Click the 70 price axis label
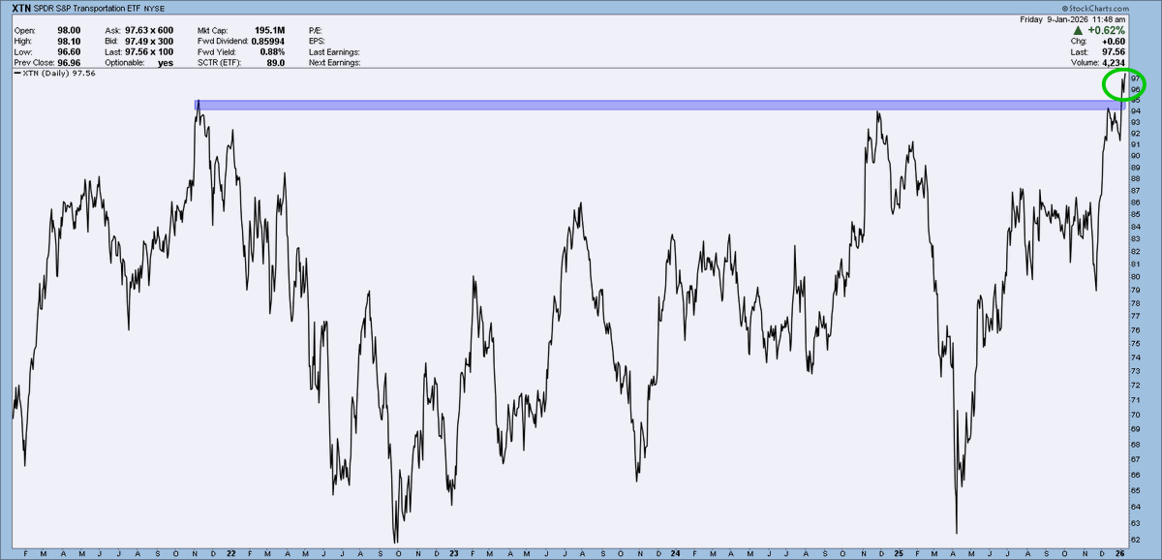1162x560 pixels. (x=1135, y=414)
